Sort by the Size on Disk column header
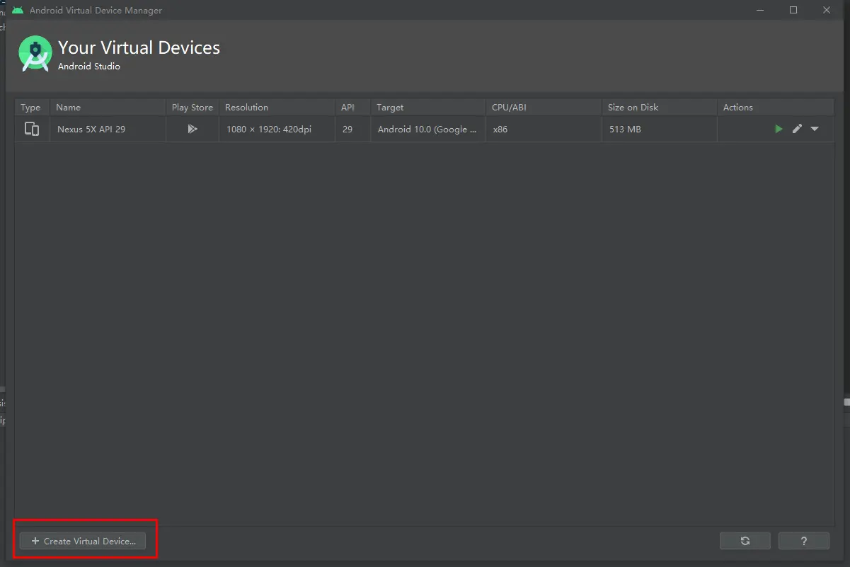The width and height of the screenshot is (850, 567). [659, 108]
